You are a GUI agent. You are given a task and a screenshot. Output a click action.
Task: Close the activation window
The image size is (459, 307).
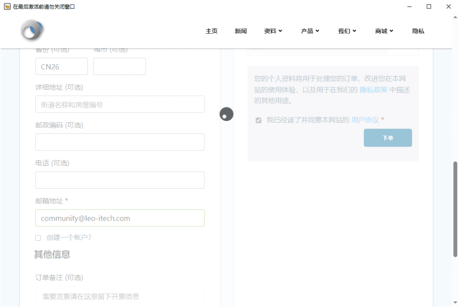pyautogui.click(x=449, y=7)
